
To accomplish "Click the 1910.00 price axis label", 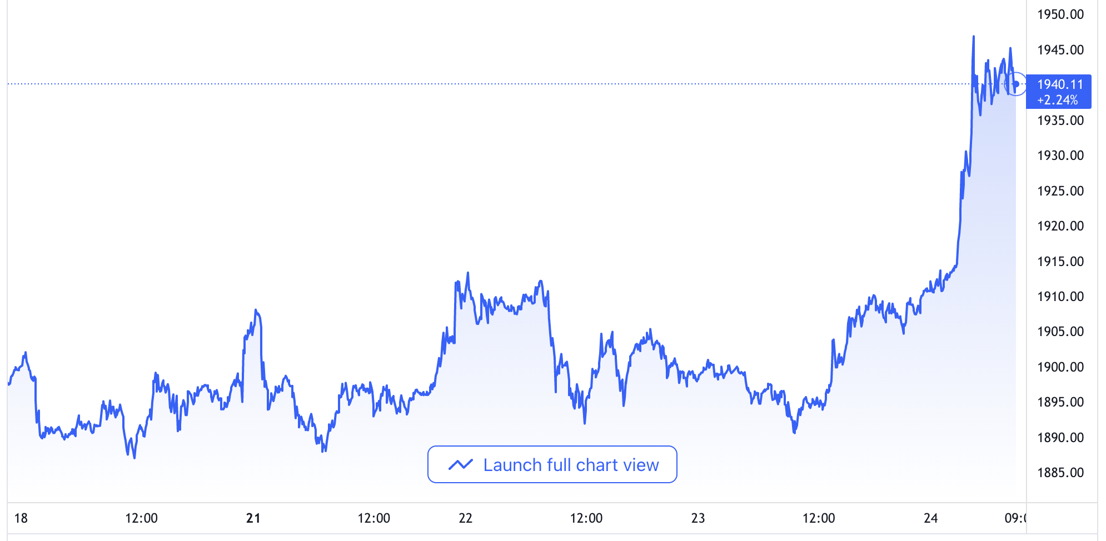I will [1060, 297].
